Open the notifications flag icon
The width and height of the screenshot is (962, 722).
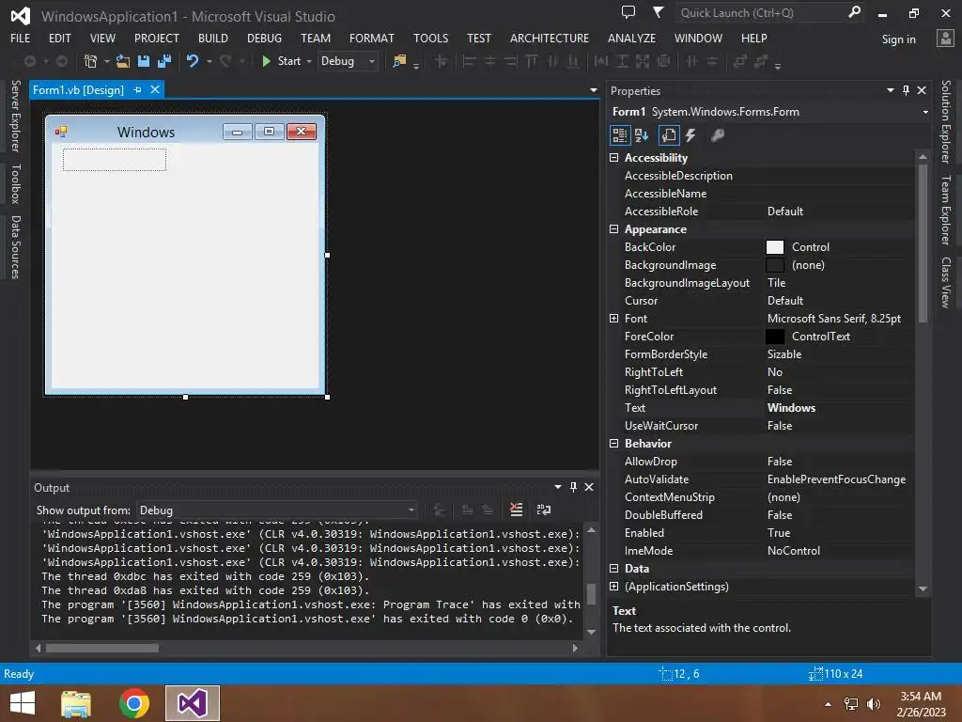658,12
